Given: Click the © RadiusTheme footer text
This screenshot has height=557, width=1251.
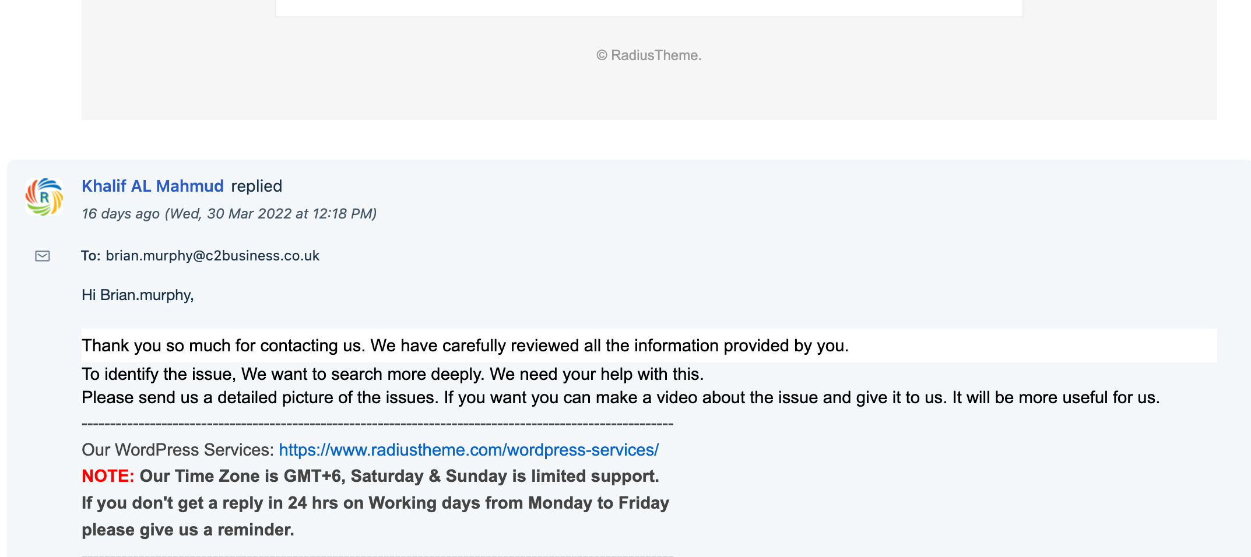Looking at the screenshot, I should (649, 55).
